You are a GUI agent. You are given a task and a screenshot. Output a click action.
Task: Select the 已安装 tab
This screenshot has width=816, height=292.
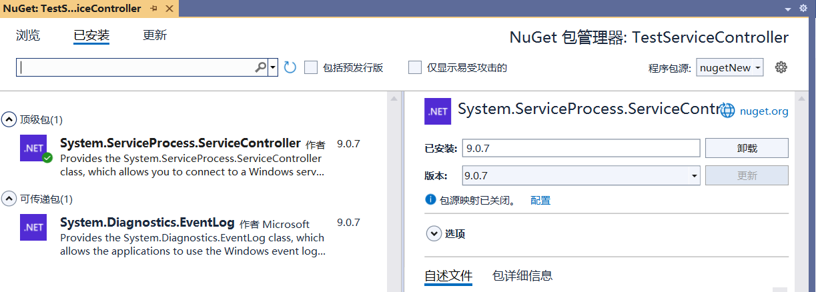[91, 35]
